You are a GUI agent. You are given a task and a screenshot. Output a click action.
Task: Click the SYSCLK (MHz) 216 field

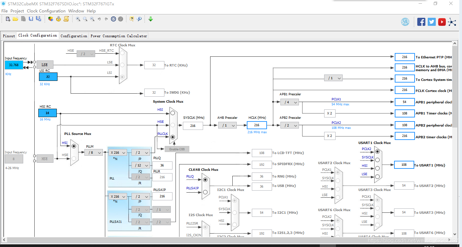click(x=193, y=126)
